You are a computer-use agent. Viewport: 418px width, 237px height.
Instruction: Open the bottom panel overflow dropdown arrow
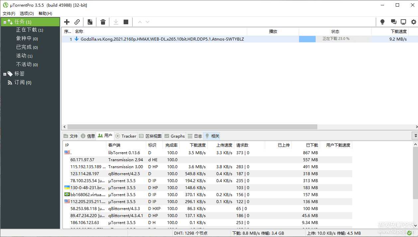point(415,135)
